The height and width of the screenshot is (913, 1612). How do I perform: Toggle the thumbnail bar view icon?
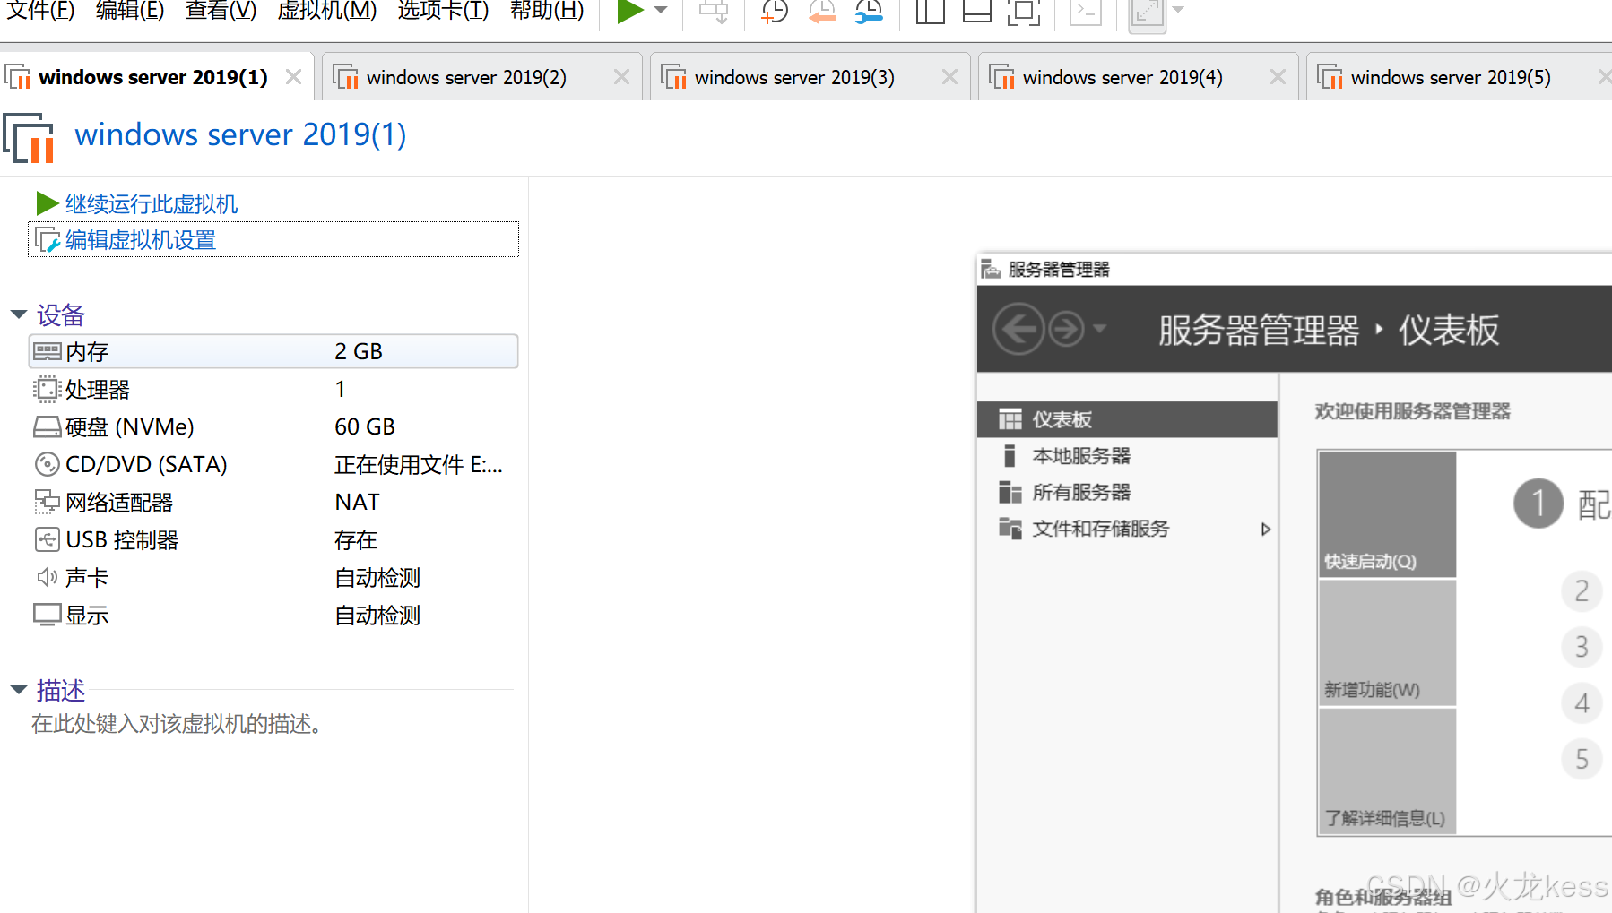(x=976, y=12)
